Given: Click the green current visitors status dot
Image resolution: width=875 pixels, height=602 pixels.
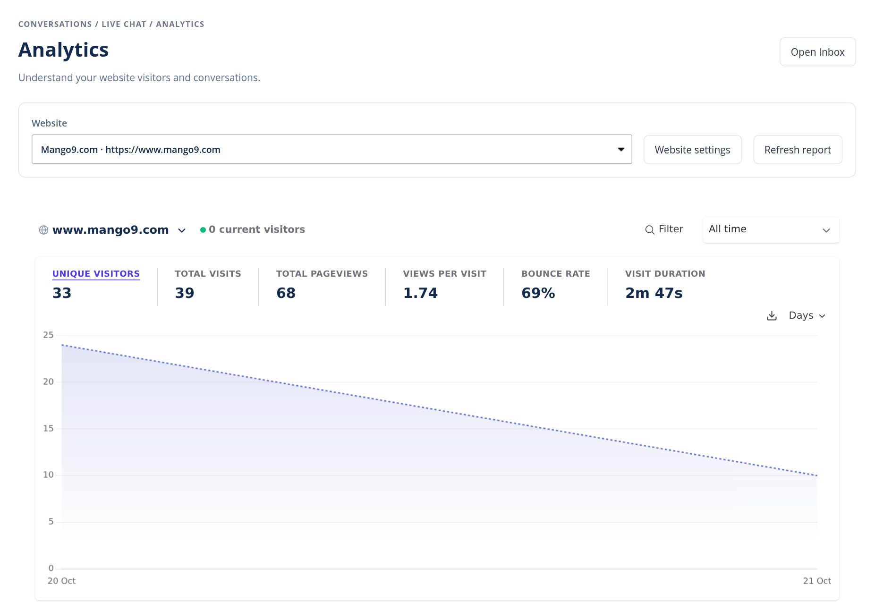Looking at the screenshot, I should point(203,230).
